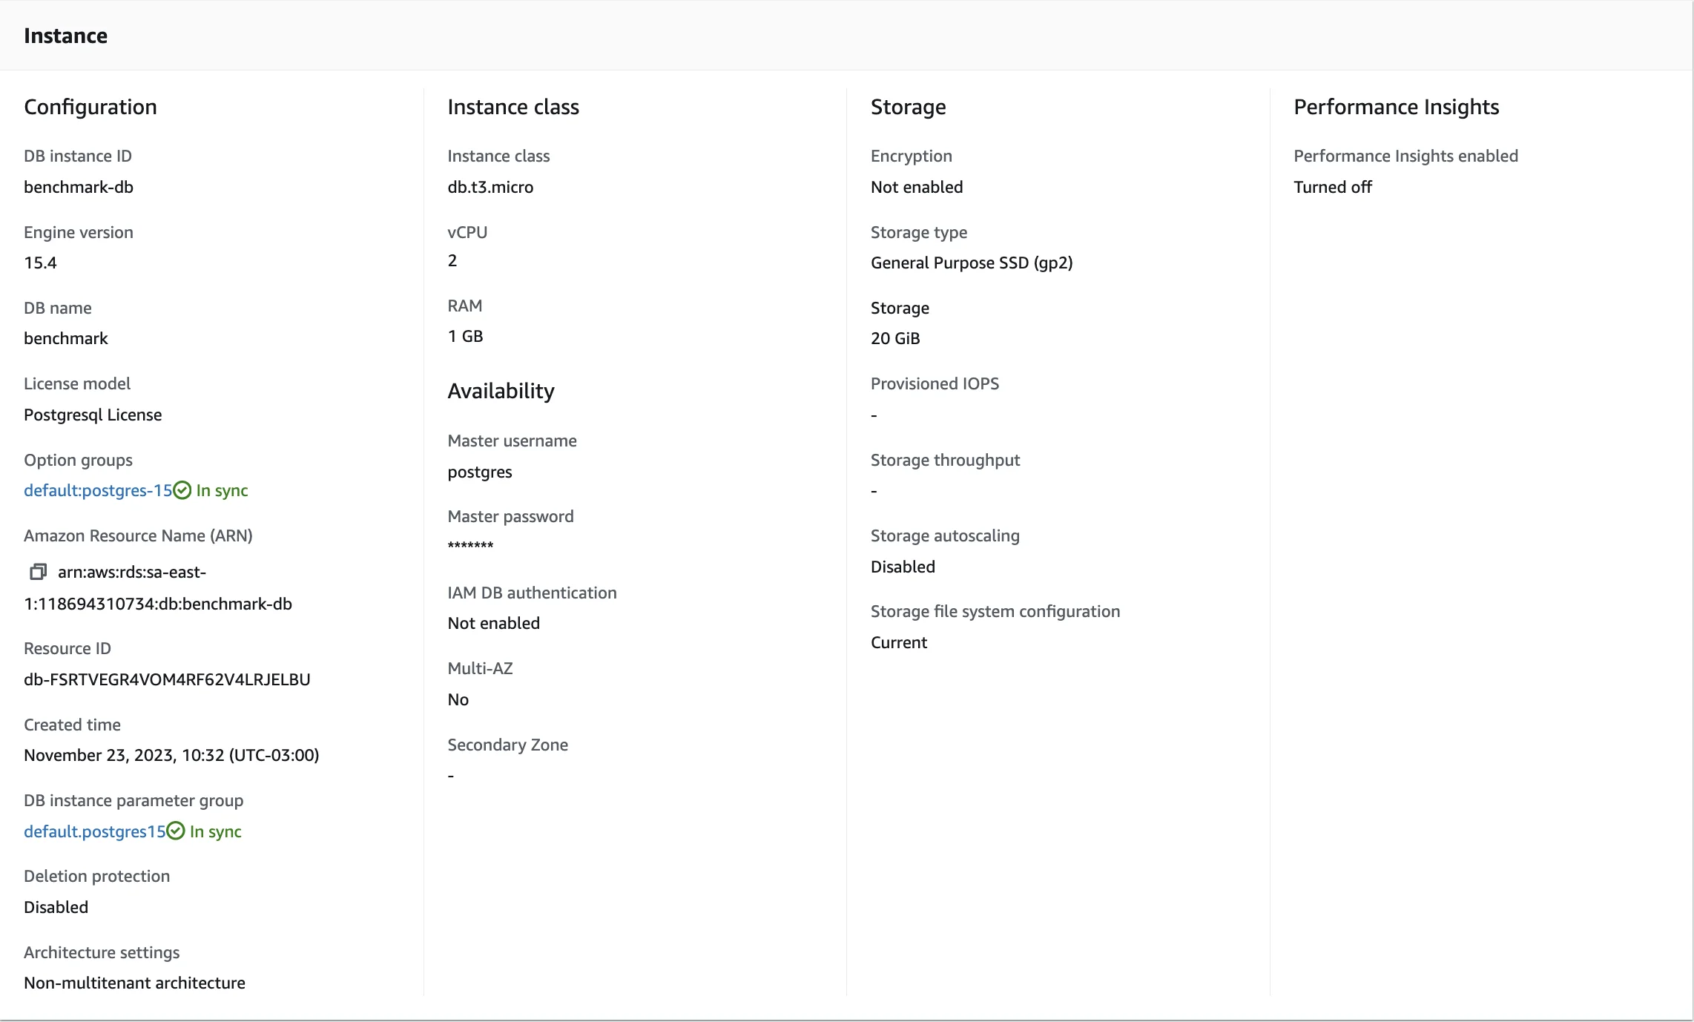Screen dimensions: 1694x1022
Task: Open the default:postgres-15 option group link
Action: click(96, 490)
